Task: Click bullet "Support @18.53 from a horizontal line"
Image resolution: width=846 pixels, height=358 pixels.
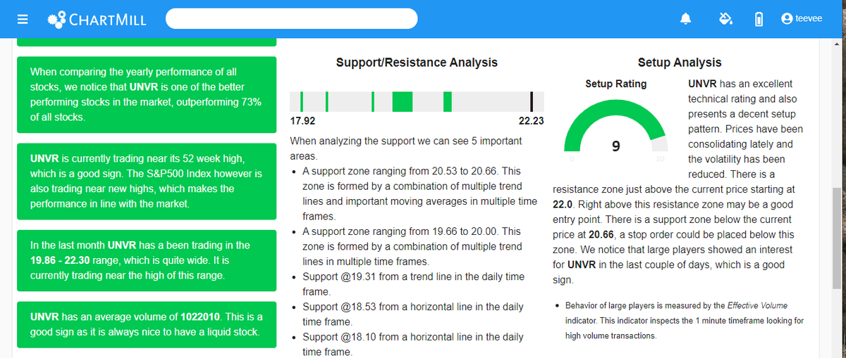Action: 413,314
